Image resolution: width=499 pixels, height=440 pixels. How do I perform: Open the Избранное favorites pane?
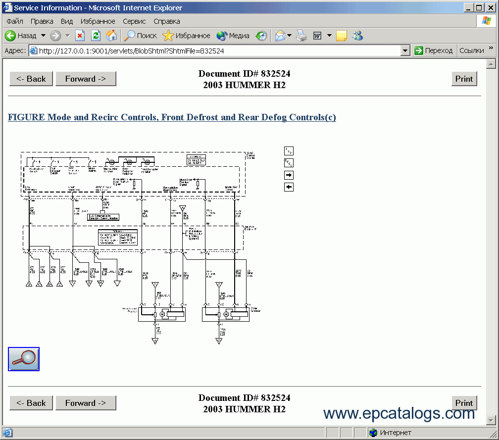187,36
